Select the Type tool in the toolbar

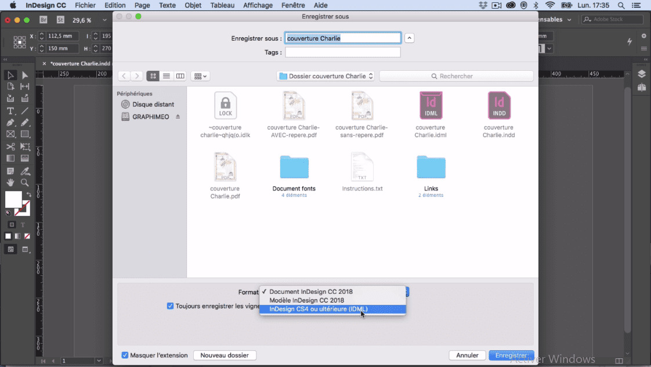[x=10, y=111]
